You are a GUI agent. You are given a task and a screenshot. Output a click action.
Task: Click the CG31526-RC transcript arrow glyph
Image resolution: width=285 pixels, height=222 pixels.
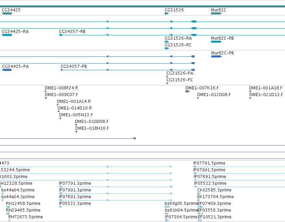167,48
